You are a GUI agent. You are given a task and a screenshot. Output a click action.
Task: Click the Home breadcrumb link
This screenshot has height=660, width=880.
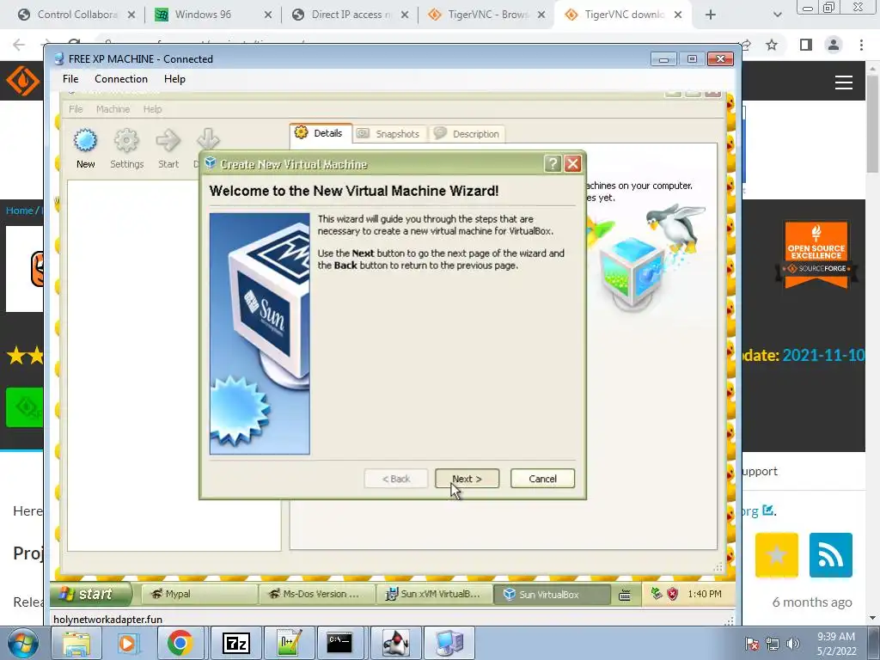tap(19, 211)
